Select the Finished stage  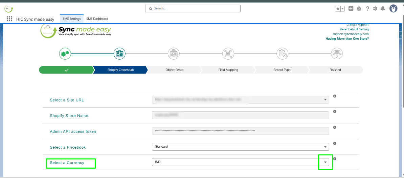point(335,70)
